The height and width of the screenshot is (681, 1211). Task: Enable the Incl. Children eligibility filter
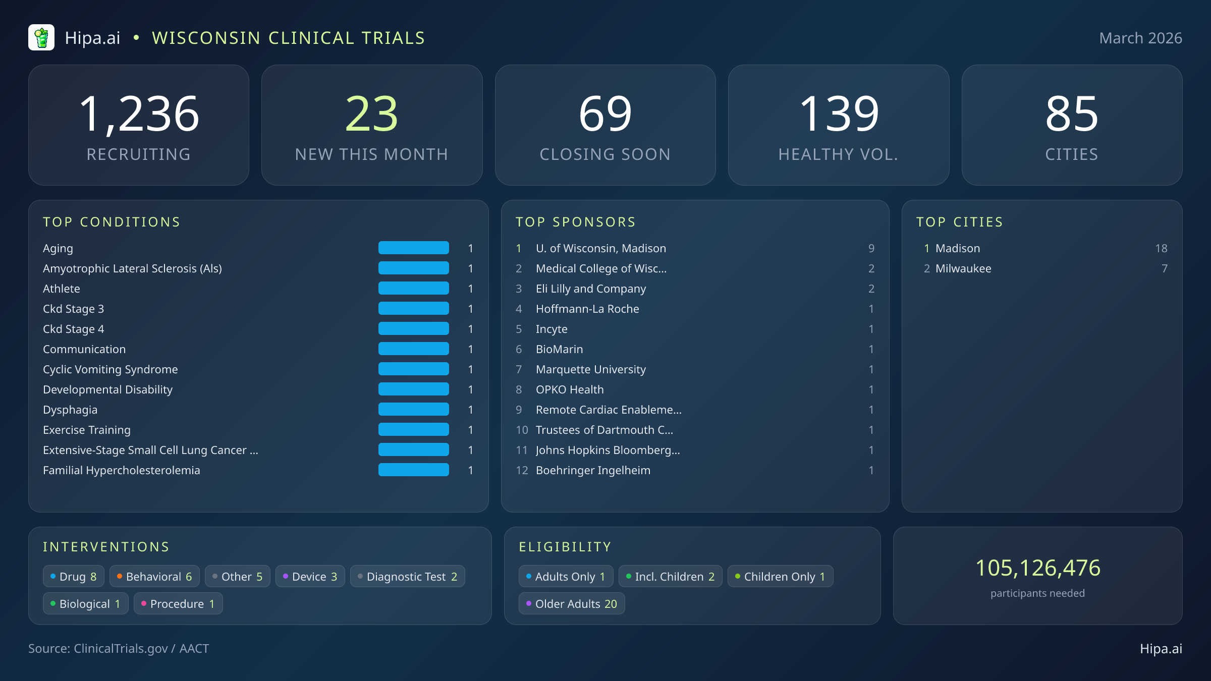[670, 576]
